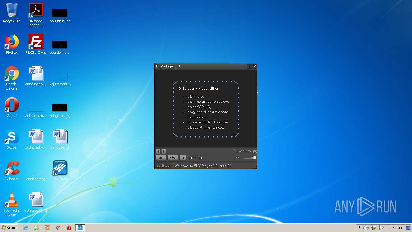
Task: Click the network tray icon
Action: coord(374,228)
